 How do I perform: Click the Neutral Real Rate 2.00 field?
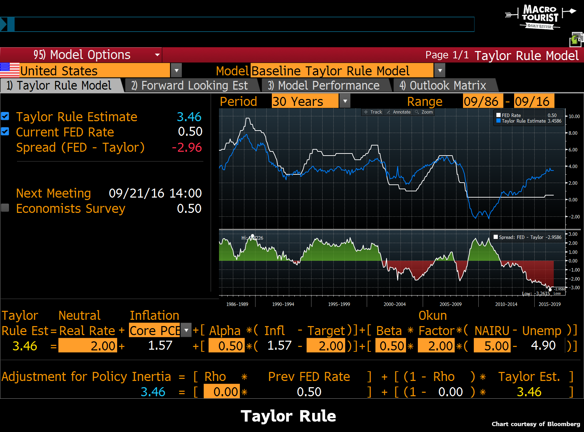coord(88,346)
